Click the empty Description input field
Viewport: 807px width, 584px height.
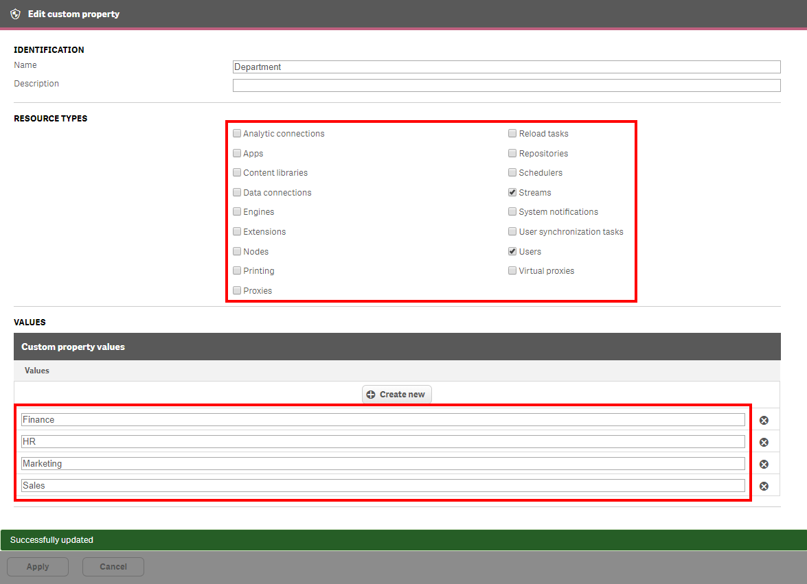click(x=506, y=85)
